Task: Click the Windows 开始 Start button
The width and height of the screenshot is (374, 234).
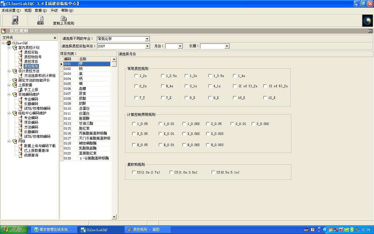Action: (14, 230)
